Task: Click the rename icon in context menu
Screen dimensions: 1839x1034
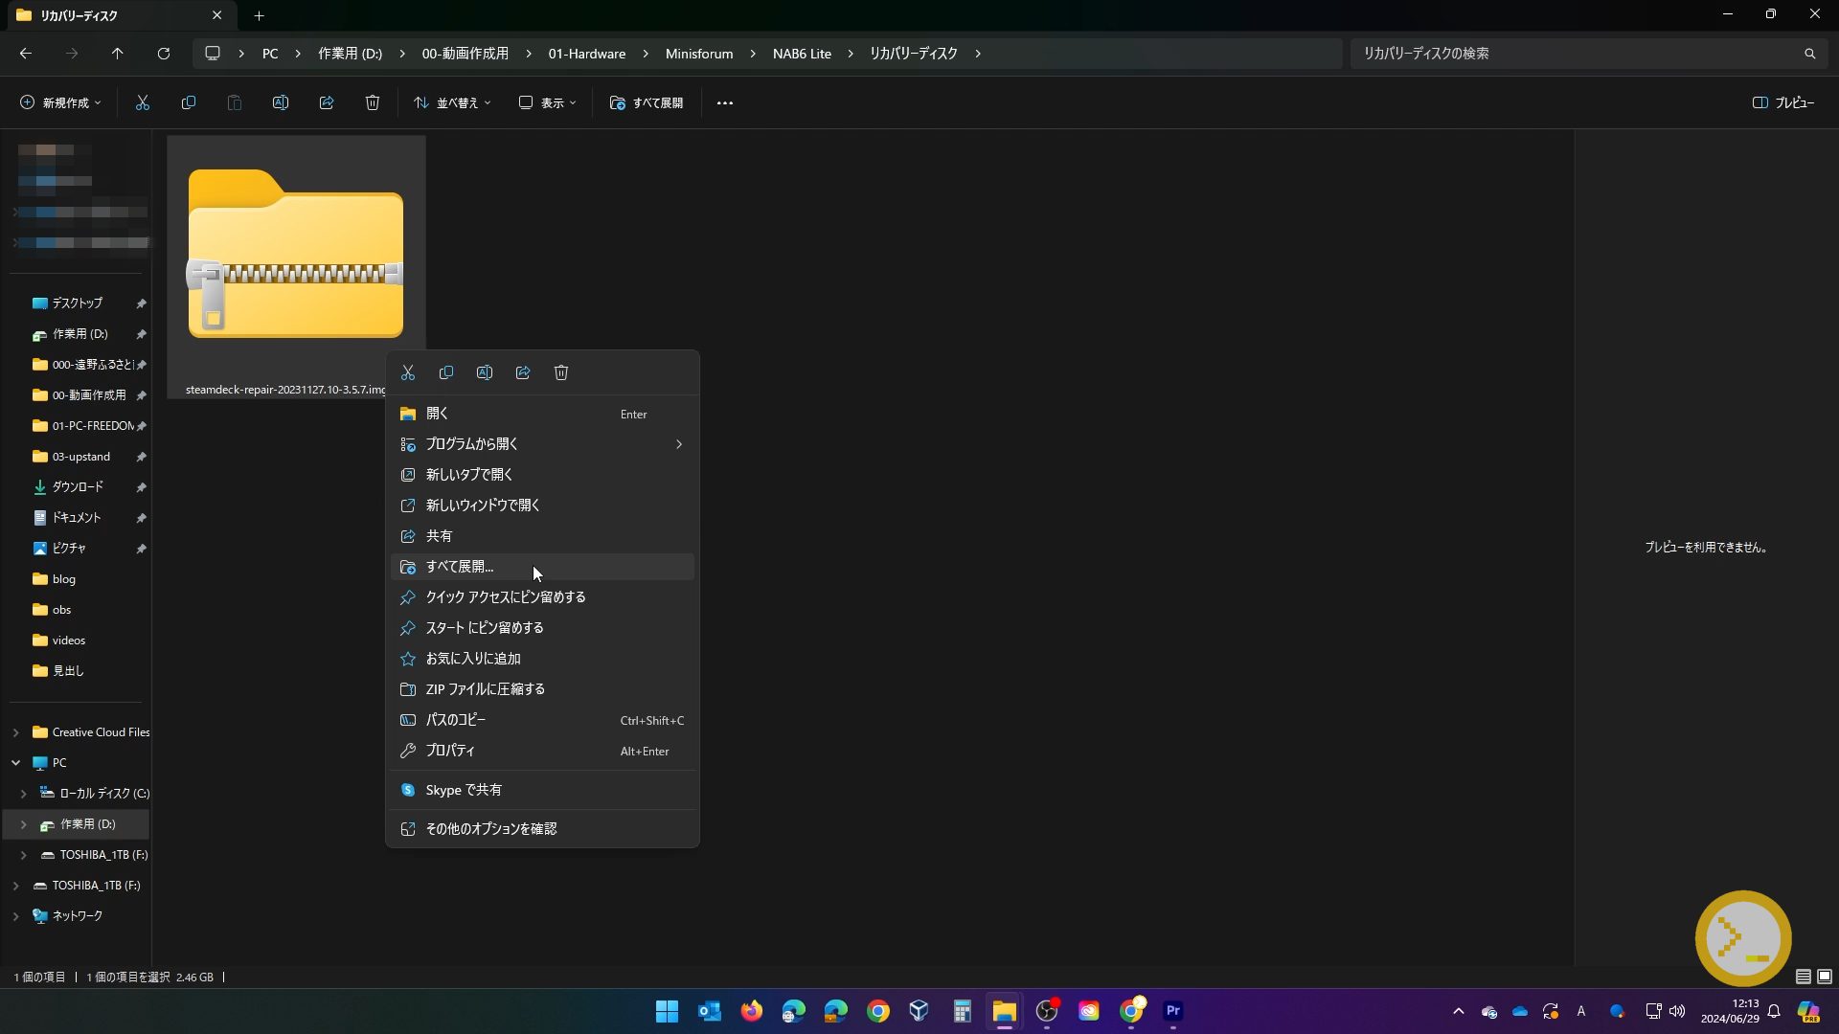Action: click(485, 372)
